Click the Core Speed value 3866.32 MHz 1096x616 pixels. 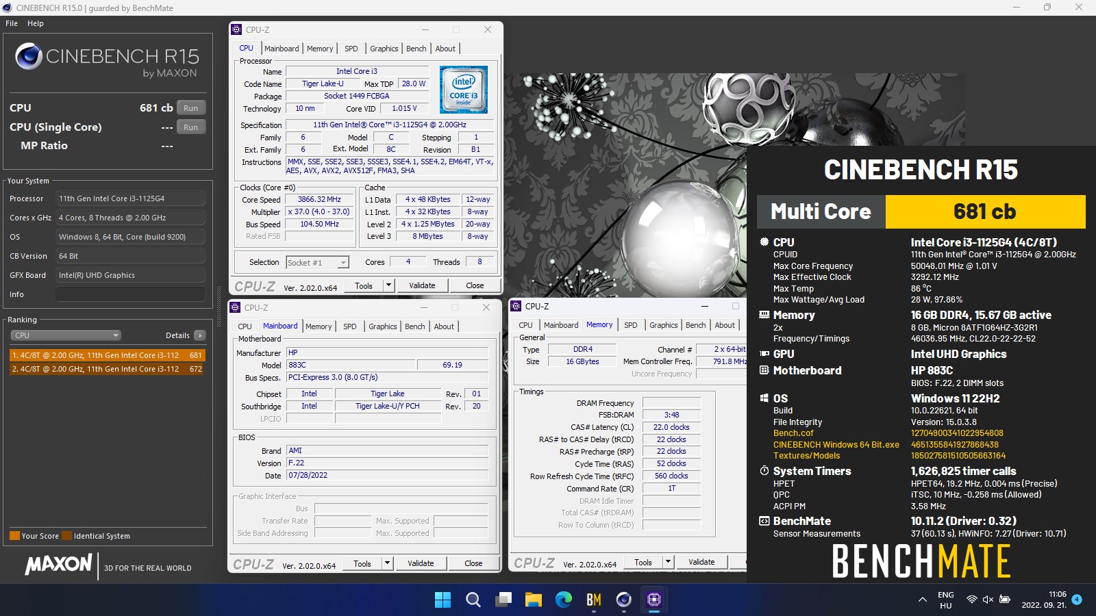(319, 199)
